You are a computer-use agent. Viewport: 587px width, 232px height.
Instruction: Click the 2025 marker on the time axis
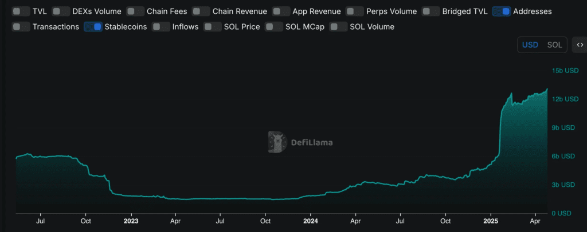(491, 221)
